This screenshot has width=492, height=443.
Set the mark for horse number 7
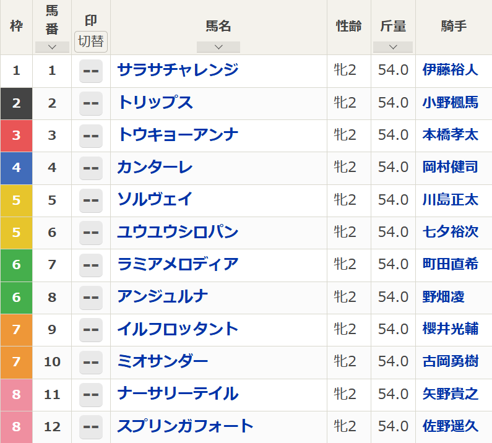click(91, 265)
